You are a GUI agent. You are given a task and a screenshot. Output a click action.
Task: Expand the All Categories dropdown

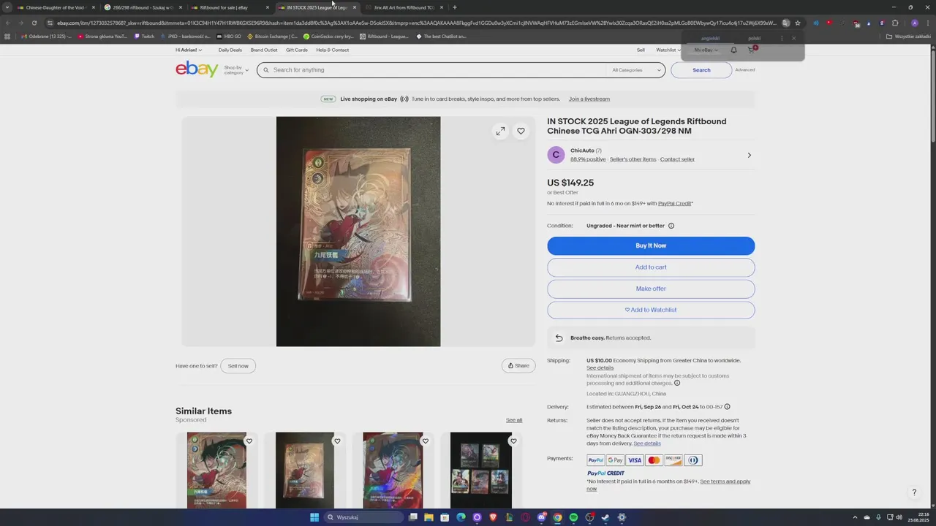tap(636, 70)
